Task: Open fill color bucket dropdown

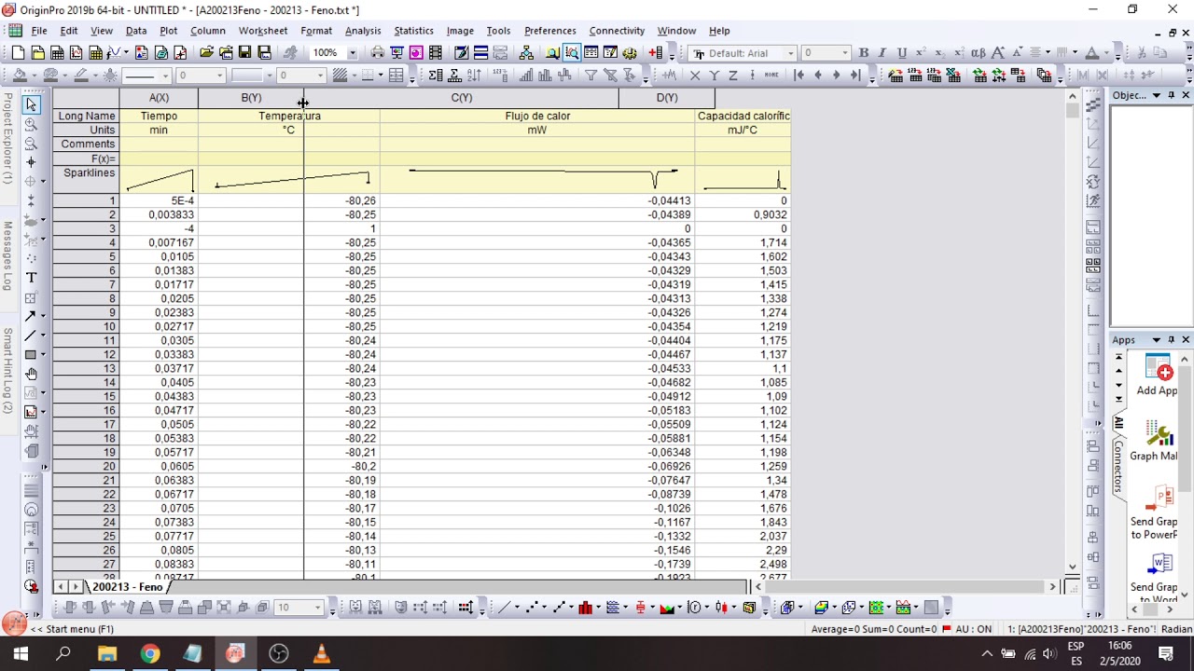Action: pos(35,75)
